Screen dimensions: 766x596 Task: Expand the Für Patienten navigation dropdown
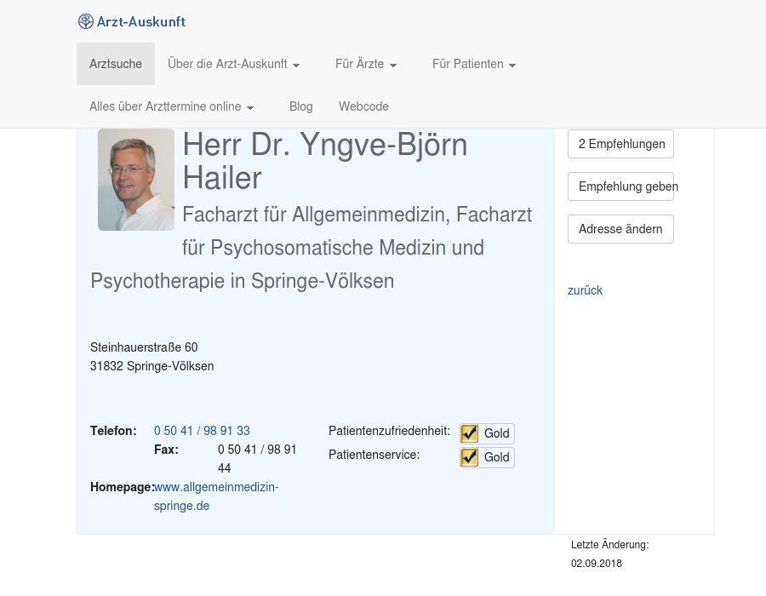click(467, 64)
